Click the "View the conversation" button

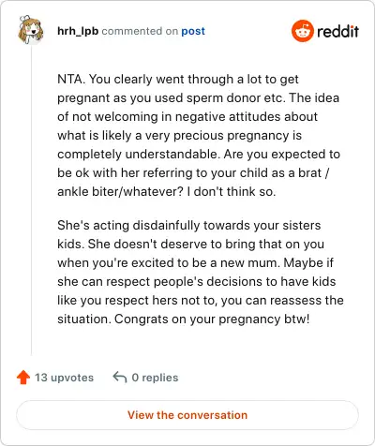click(187, 415)
